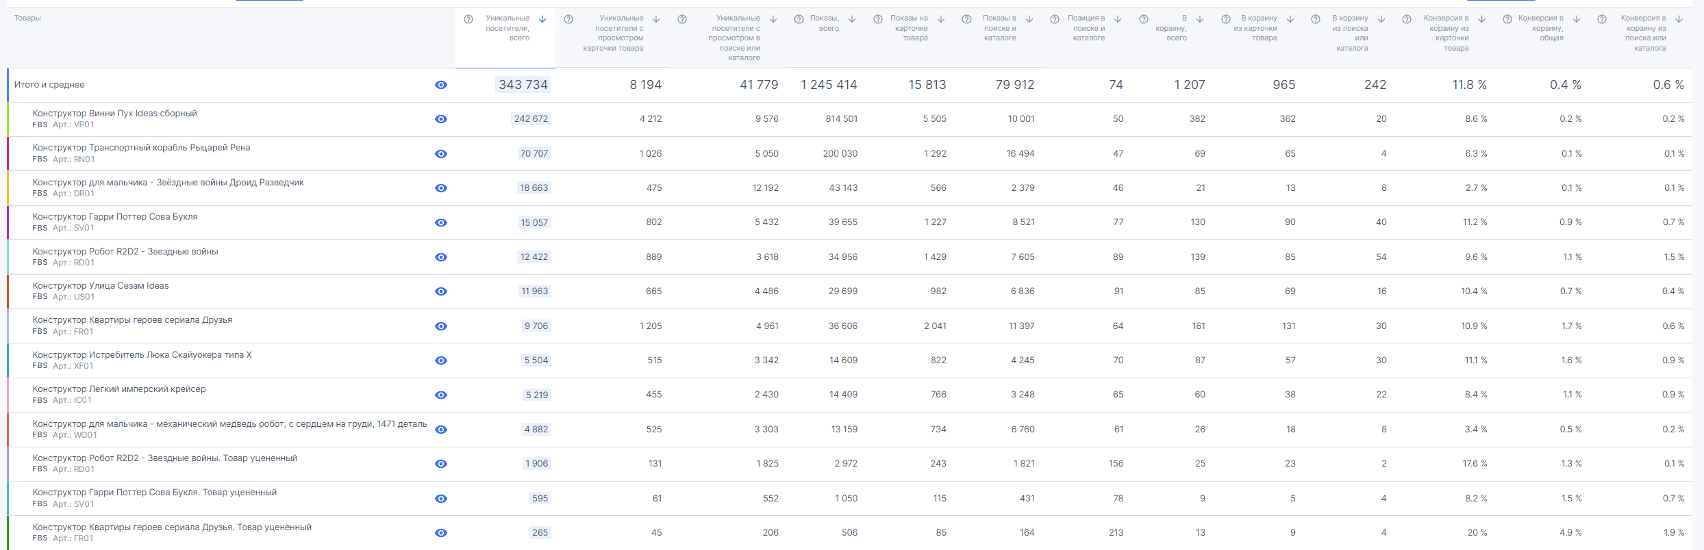Open Конструктор Гарри Поттер Сова Букля product
The image size is (1704, 550).
pos(115,217)
